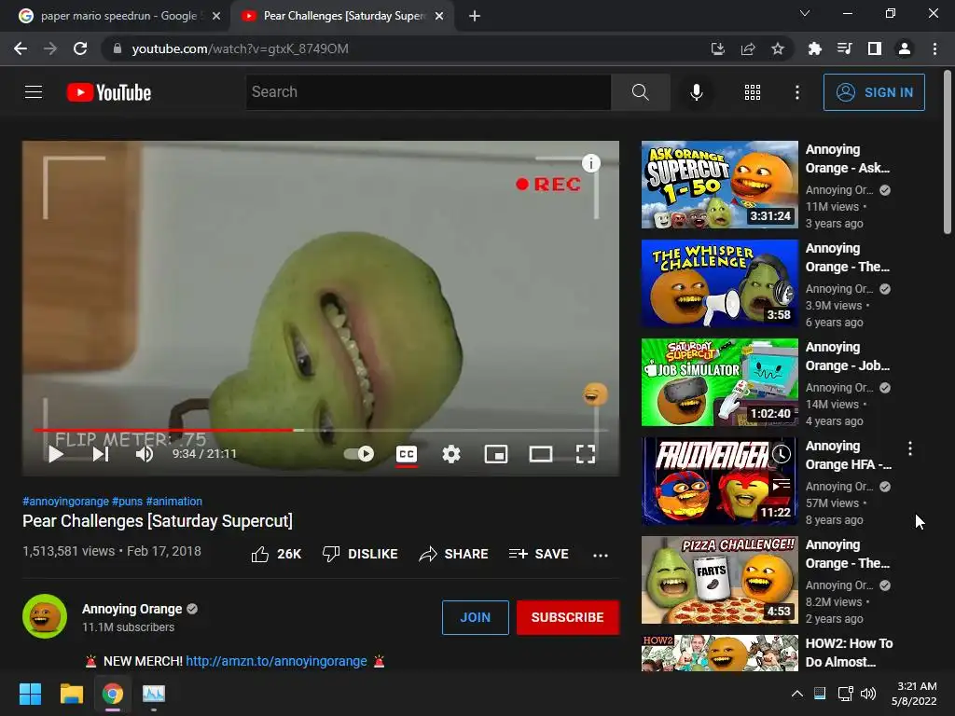
Task: Open Ask Orange Supercut 1-50 thumbnail
Action: pyautogui.click(x=719, y=185)
